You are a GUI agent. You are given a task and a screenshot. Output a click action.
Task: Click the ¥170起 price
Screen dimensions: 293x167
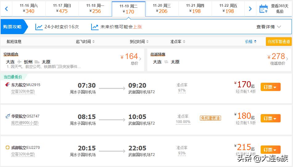pyautogui.click(x=244, y=85)
